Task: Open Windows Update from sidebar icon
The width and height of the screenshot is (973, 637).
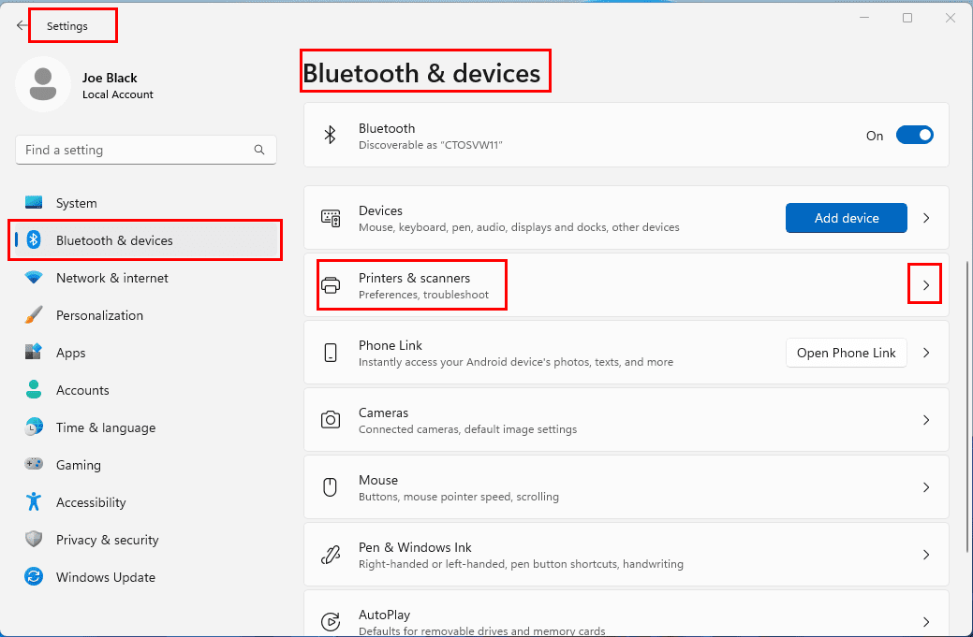Action: [x=34, y=577]
